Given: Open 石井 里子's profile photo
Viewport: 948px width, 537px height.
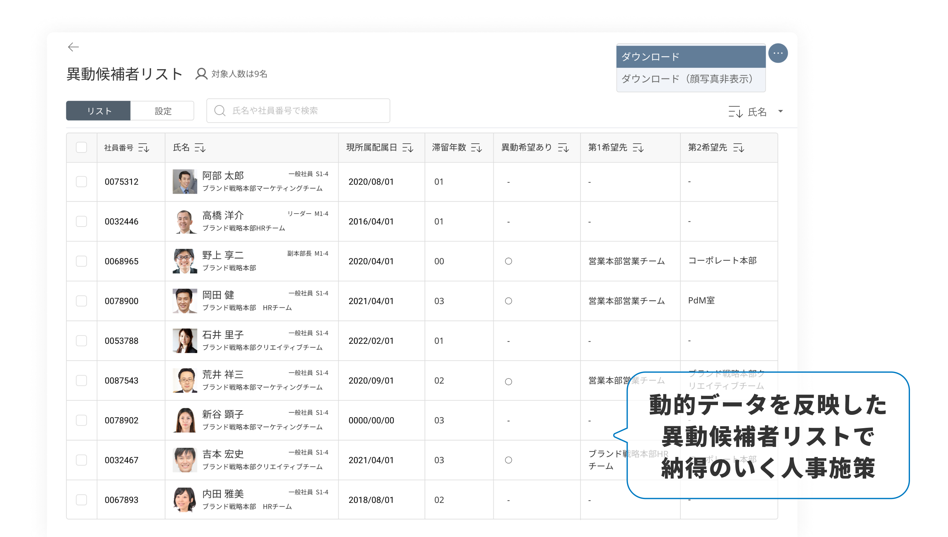Looking at the screenshot, I should click(185, 341).
